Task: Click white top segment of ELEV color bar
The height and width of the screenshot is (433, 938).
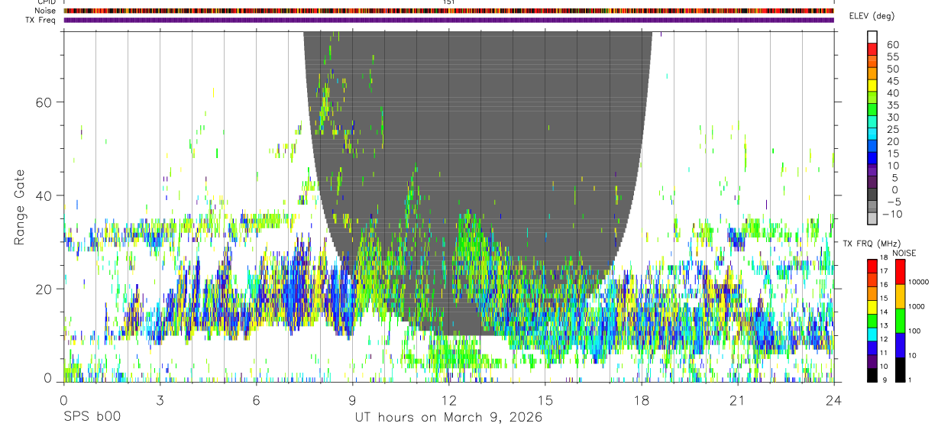Action: point(872,37)
